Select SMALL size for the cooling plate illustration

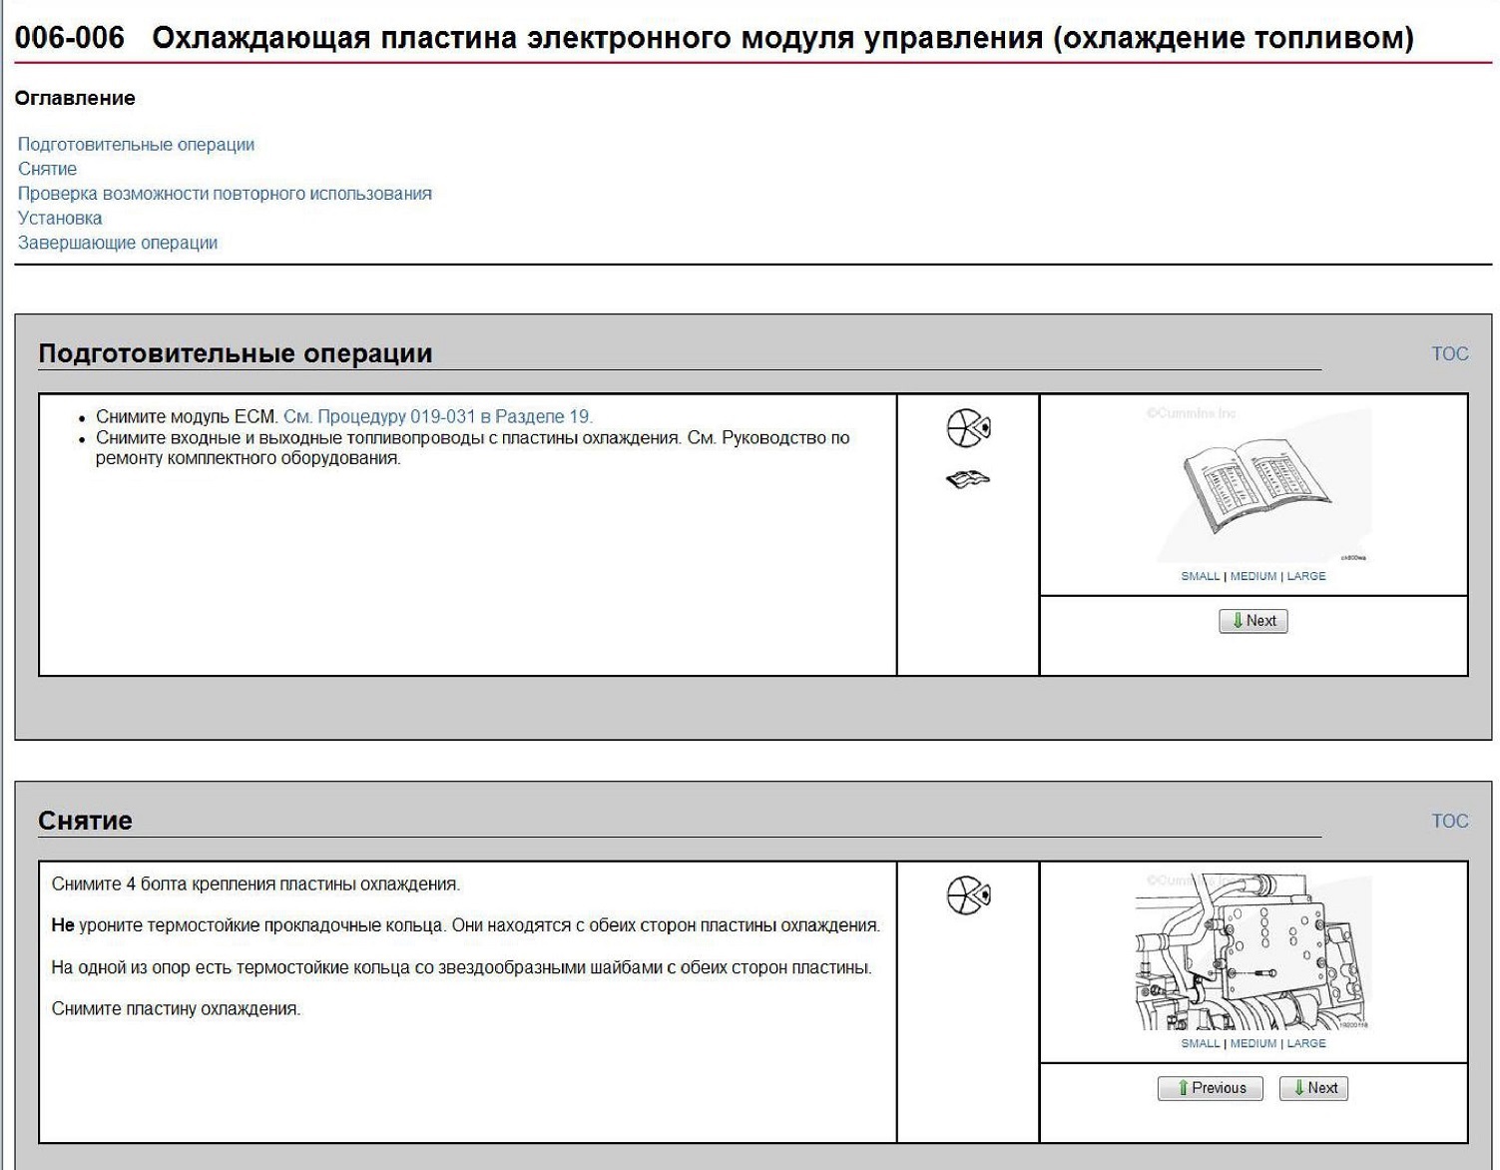pos(1201,1043)
